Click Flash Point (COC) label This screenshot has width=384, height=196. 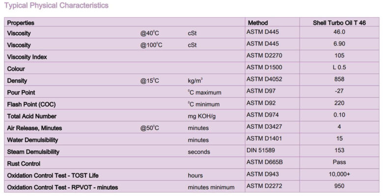coord(30,104)
